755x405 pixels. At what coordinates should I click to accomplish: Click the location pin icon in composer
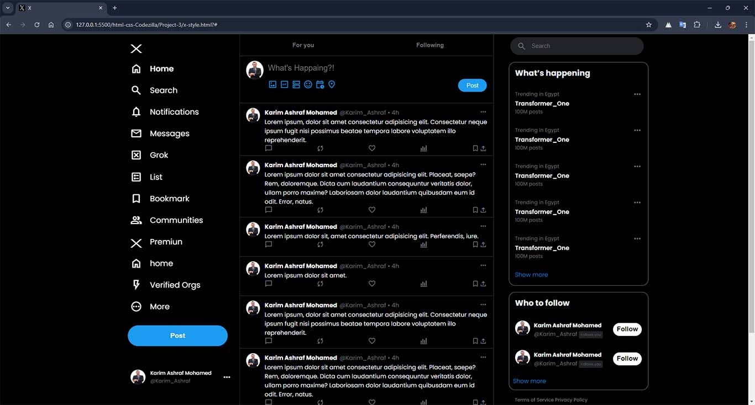point(332,84)
